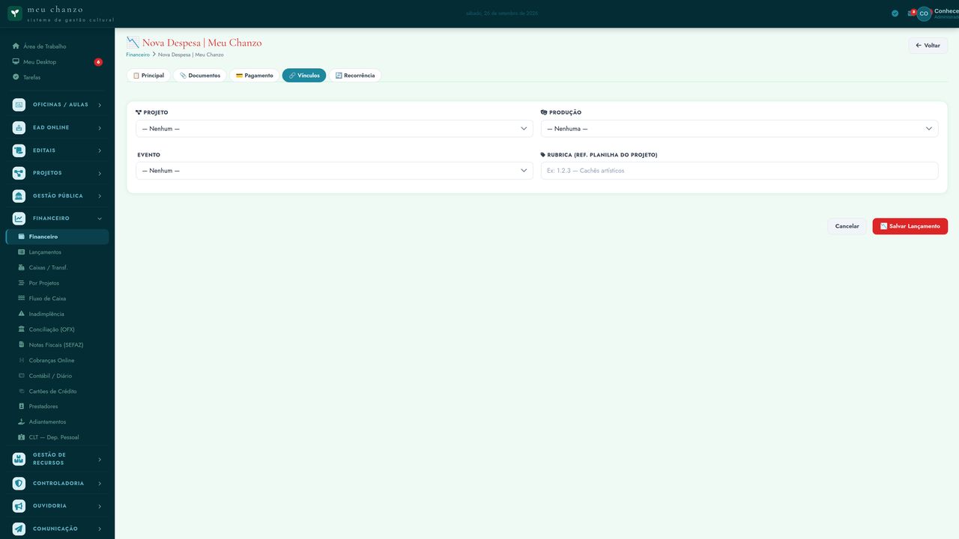
Task: Open the Evento dropdown
Action: [x=334, y=171]
